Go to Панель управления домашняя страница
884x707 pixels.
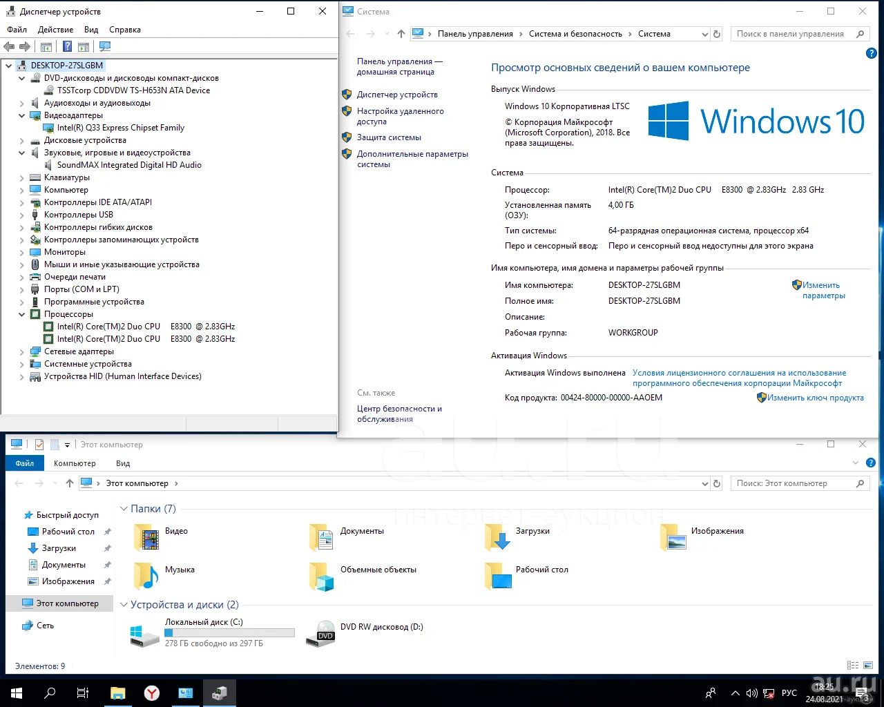[x=399, y=66]
